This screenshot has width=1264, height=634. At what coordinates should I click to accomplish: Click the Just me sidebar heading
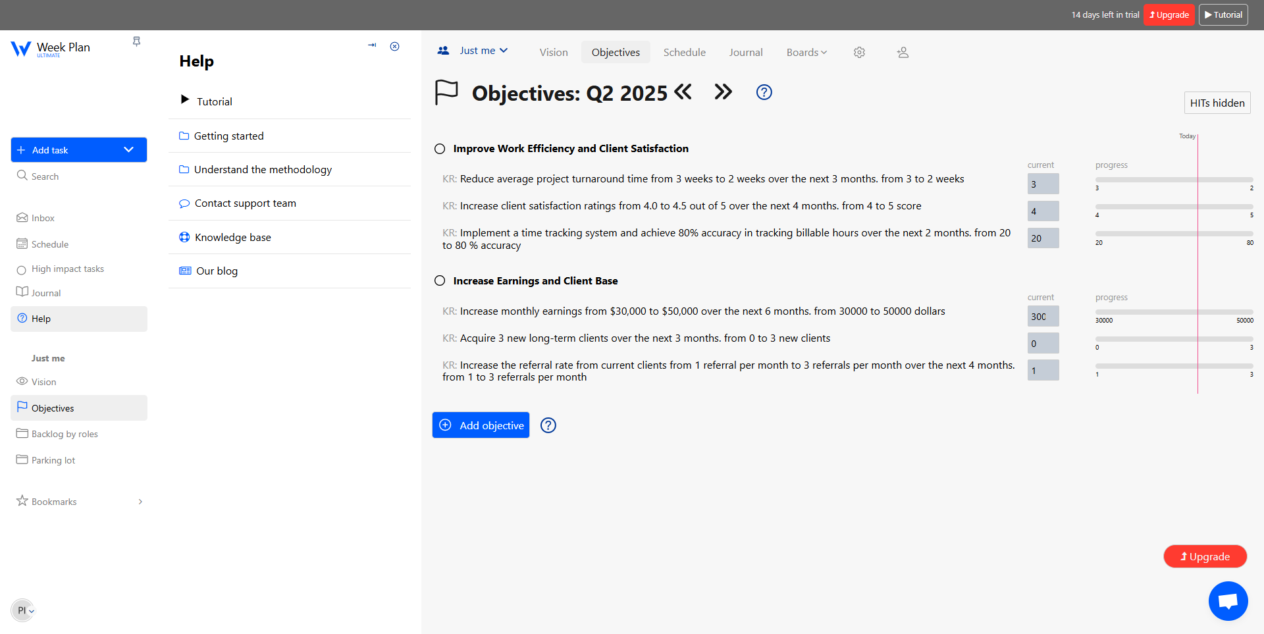pyautogui.click(x=48, y=358)
